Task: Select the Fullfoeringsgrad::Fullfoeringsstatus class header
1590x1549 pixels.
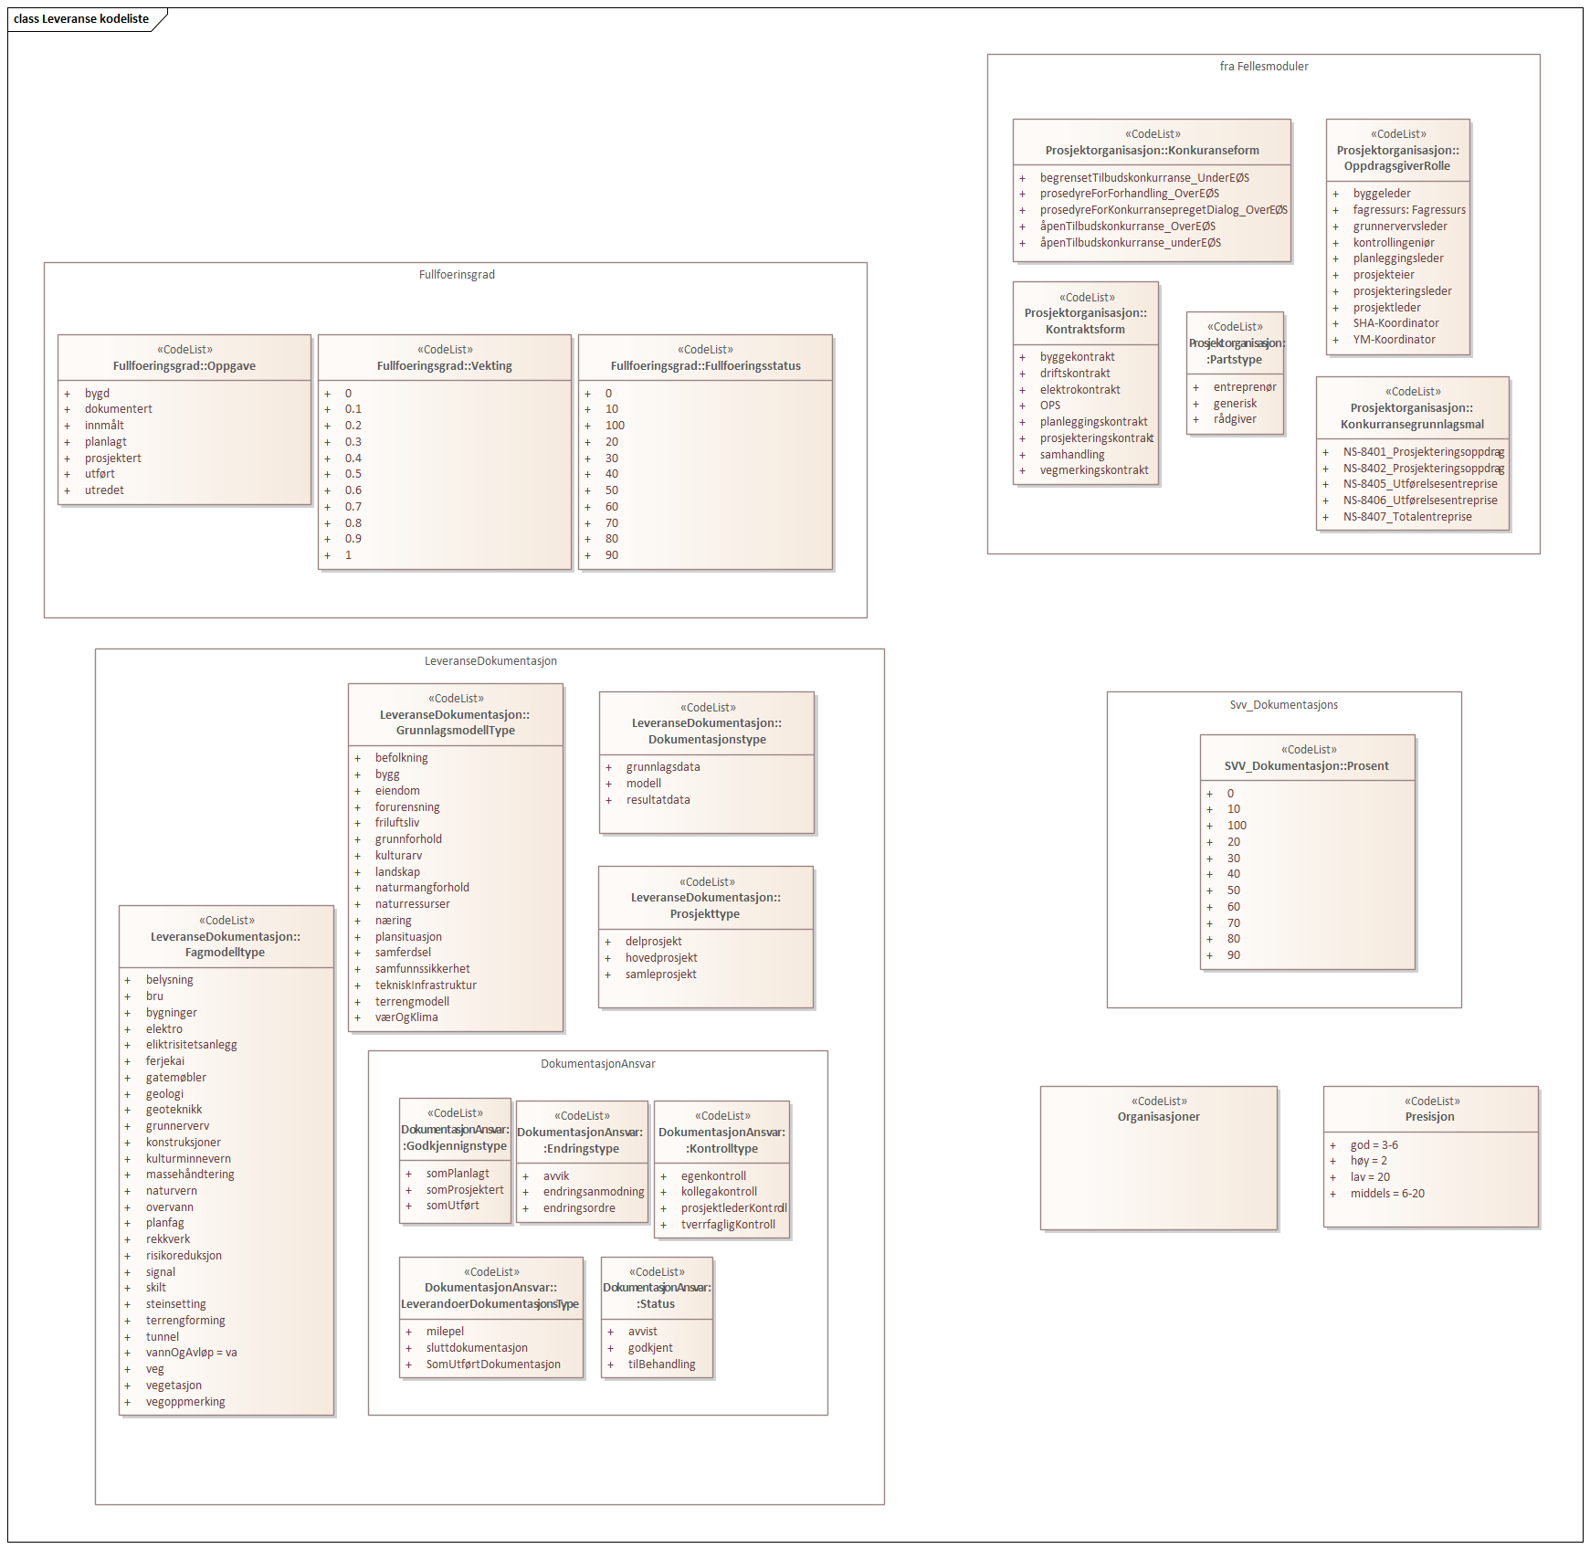Action: pyautogui.click(x=705, y=358)
